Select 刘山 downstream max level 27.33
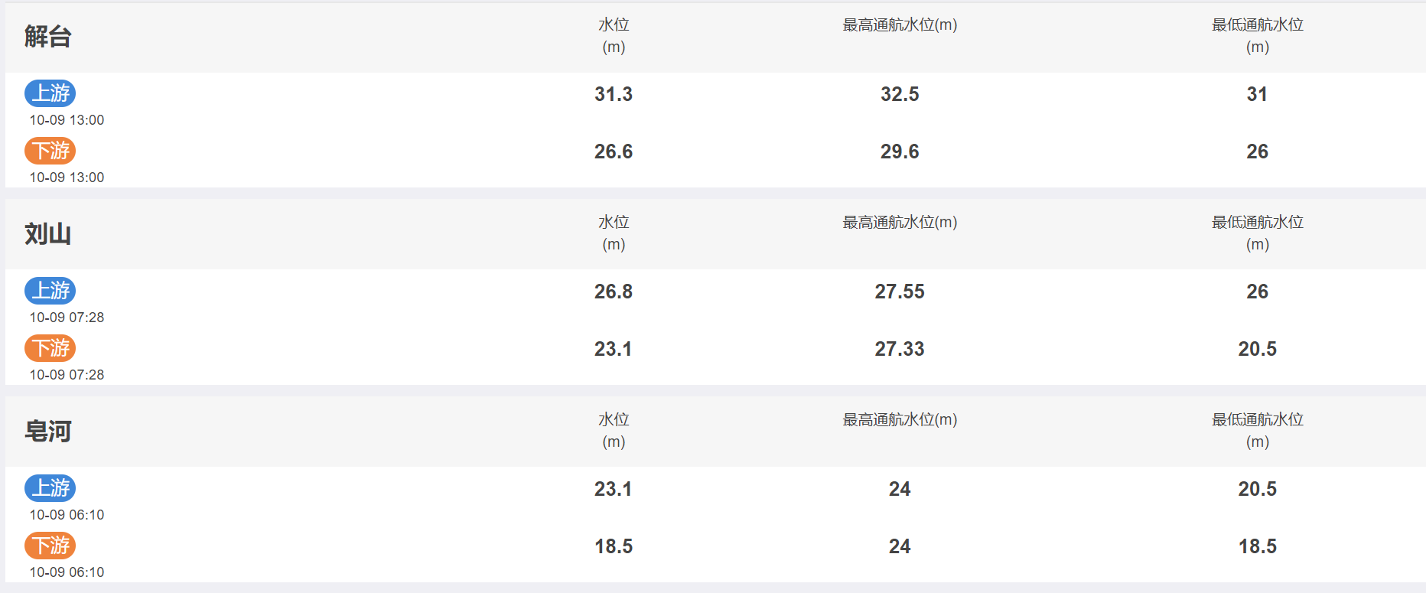 (900, 349)
